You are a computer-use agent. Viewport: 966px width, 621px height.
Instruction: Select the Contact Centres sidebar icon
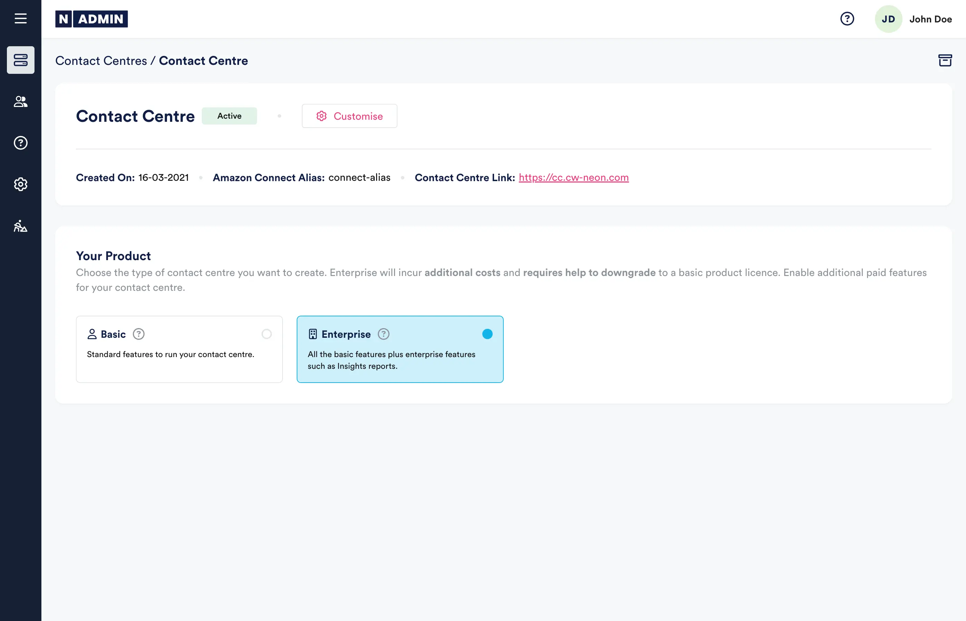click(21, 60)
